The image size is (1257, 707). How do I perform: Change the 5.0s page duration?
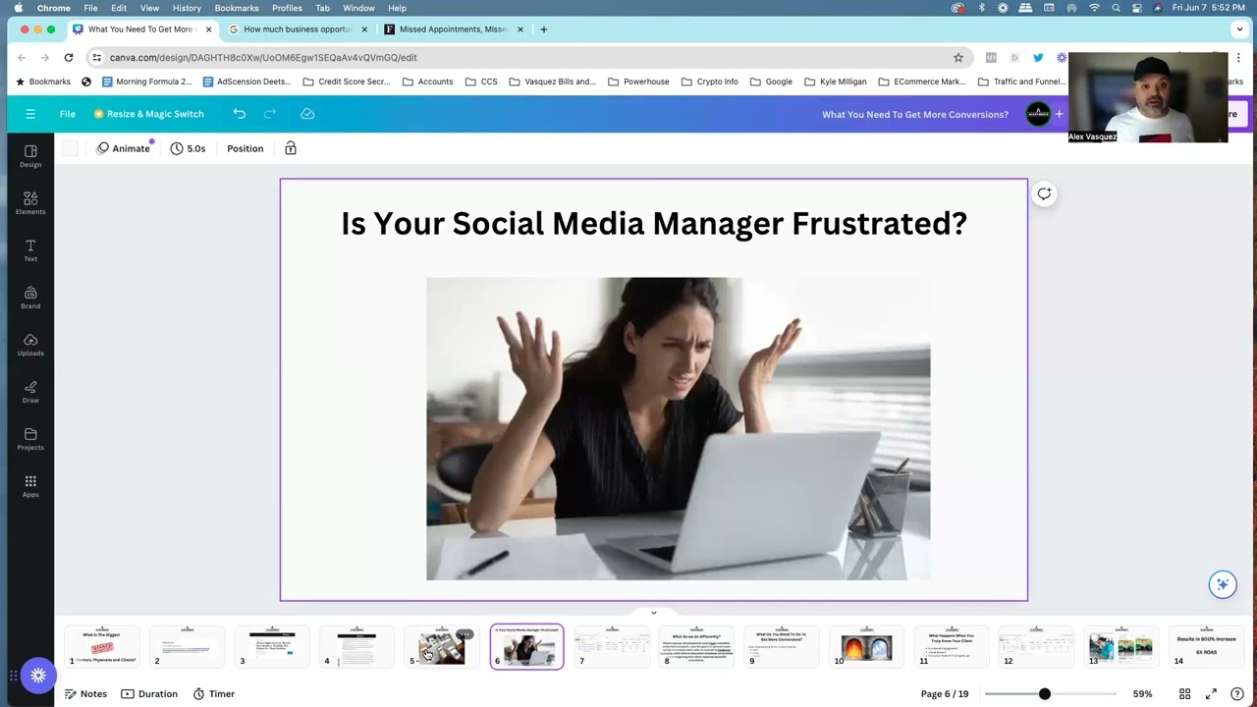[188, 148]
